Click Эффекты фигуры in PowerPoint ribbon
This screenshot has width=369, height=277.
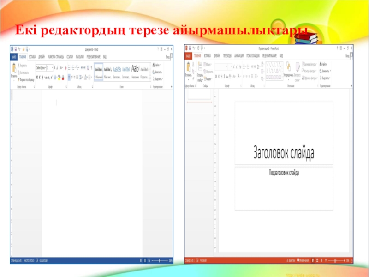tap(309, 78)
